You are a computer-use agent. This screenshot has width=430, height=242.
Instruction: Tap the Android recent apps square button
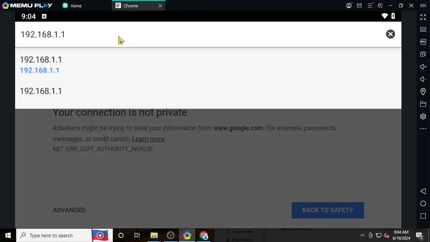point(423,216)
